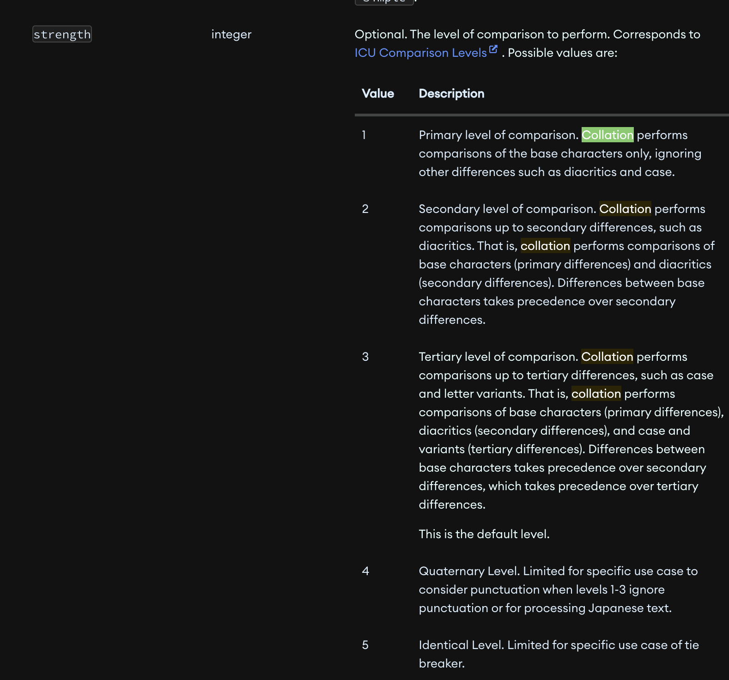
Task: Click value 4 in the table
Action: coord(365,571)
